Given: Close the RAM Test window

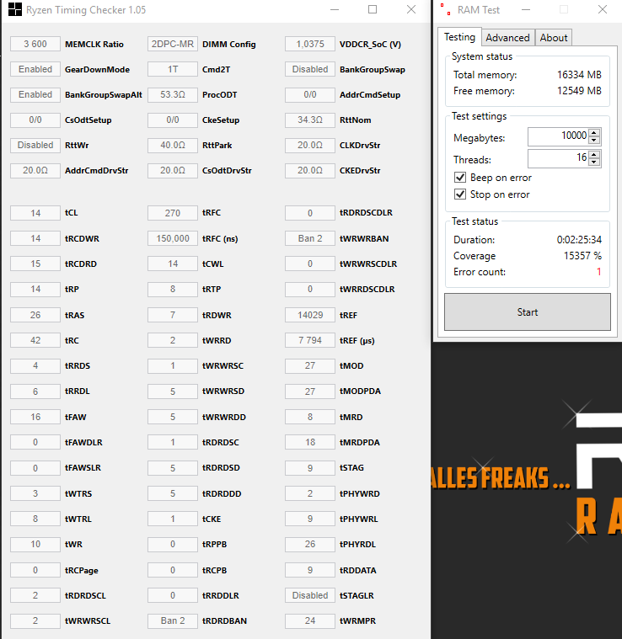Looking at the screenshot, I should click(x=603, y=9).
